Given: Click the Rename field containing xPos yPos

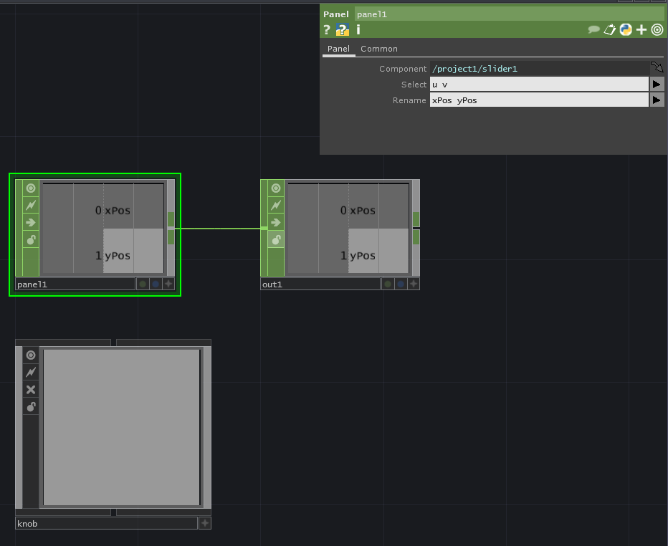Looking at the screenshot, I should tap(538, 100).
